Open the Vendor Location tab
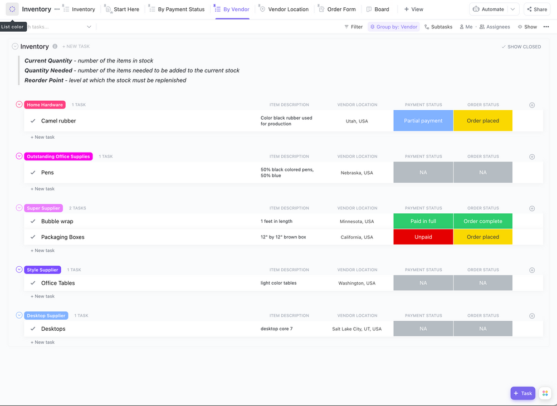Screen dimensions: 557x406 284,9
